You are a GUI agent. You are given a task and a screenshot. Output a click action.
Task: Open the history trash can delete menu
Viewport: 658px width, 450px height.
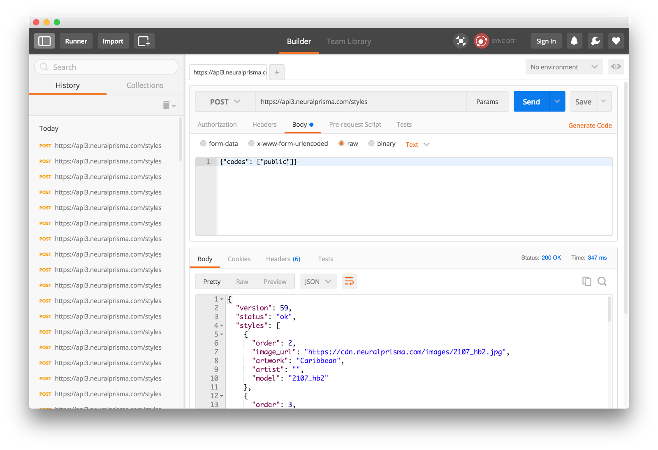[x=169, y=105]
